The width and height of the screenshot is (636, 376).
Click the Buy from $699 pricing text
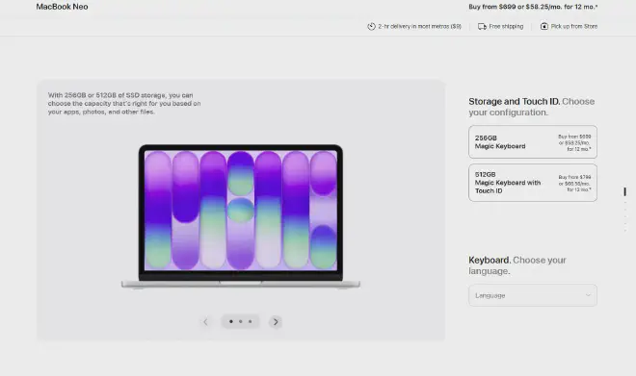(533, 7)
